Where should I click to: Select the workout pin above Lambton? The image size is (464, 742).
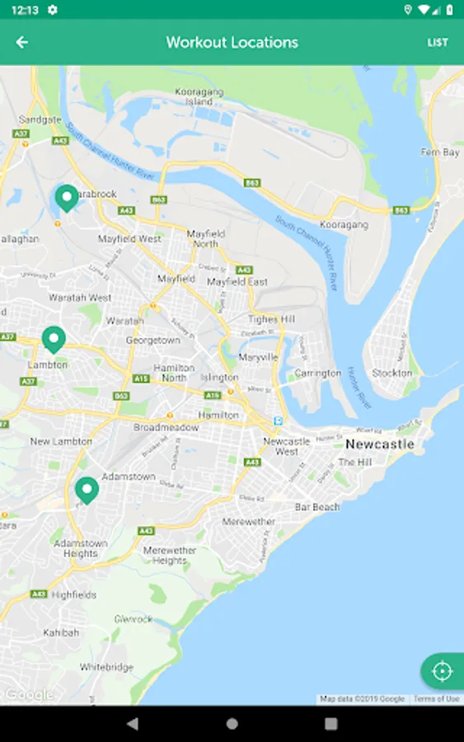pos(54,340)
